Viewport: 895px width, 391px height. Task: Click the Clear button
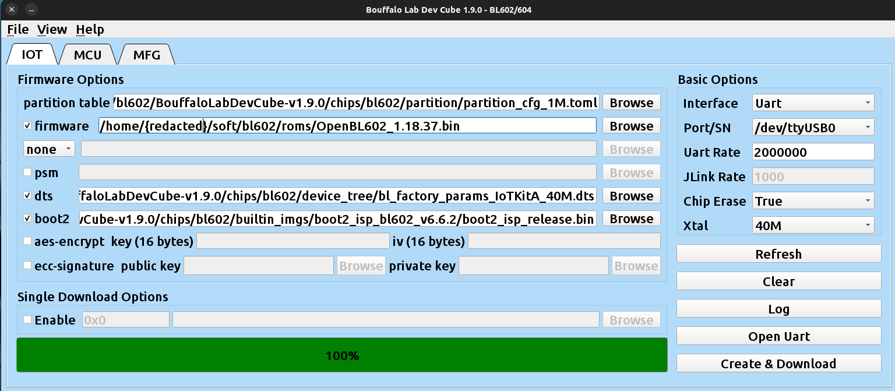click(778, 281)
